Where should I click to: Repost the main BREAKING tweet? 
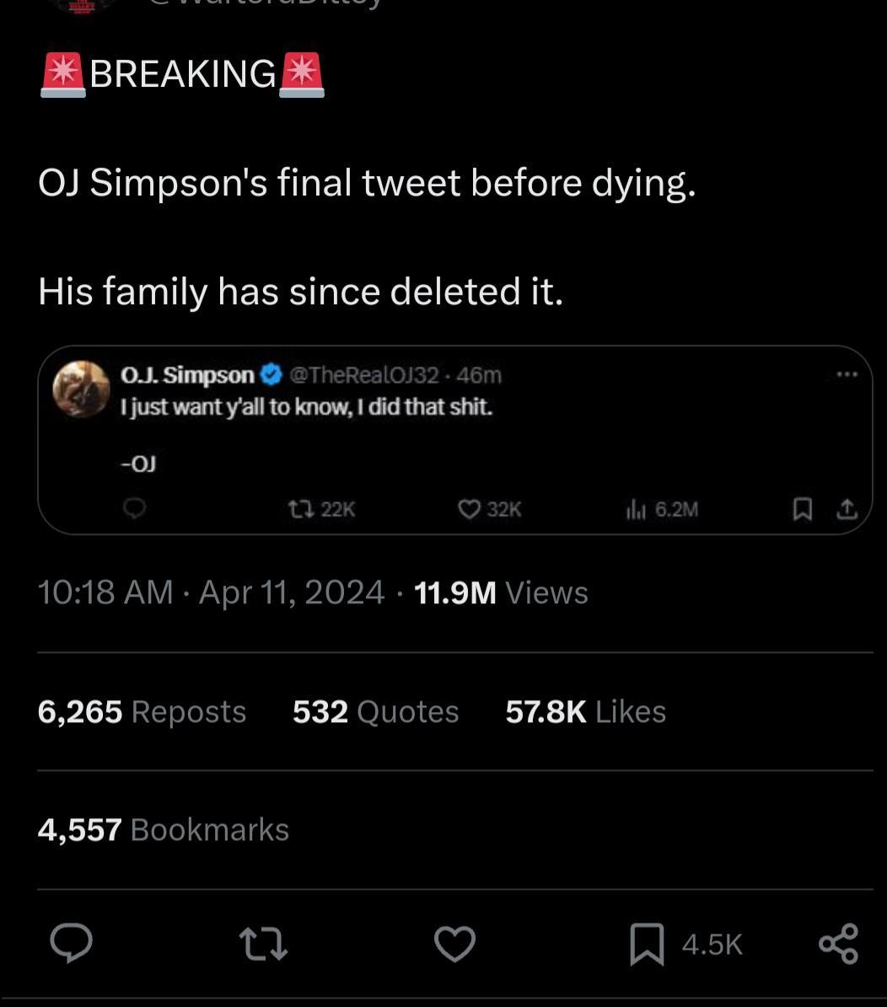(263, 943)
